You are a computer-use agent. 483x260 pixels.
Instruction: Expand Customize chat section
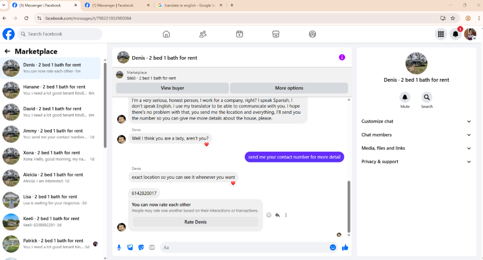416,121
